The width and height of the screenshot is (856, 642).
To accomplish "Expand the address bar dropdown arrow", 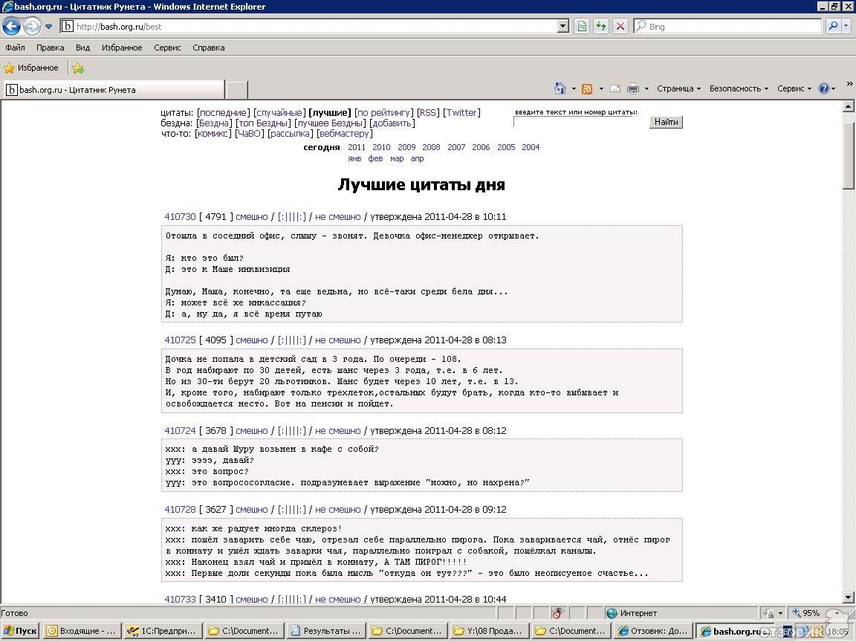I will (563, 27).
